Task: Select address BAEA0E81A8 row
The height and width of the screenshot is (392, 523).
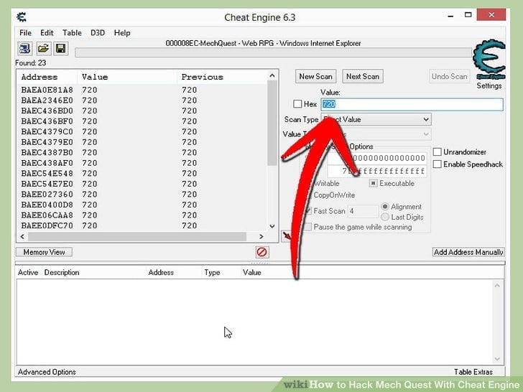Action: [142, 90]
